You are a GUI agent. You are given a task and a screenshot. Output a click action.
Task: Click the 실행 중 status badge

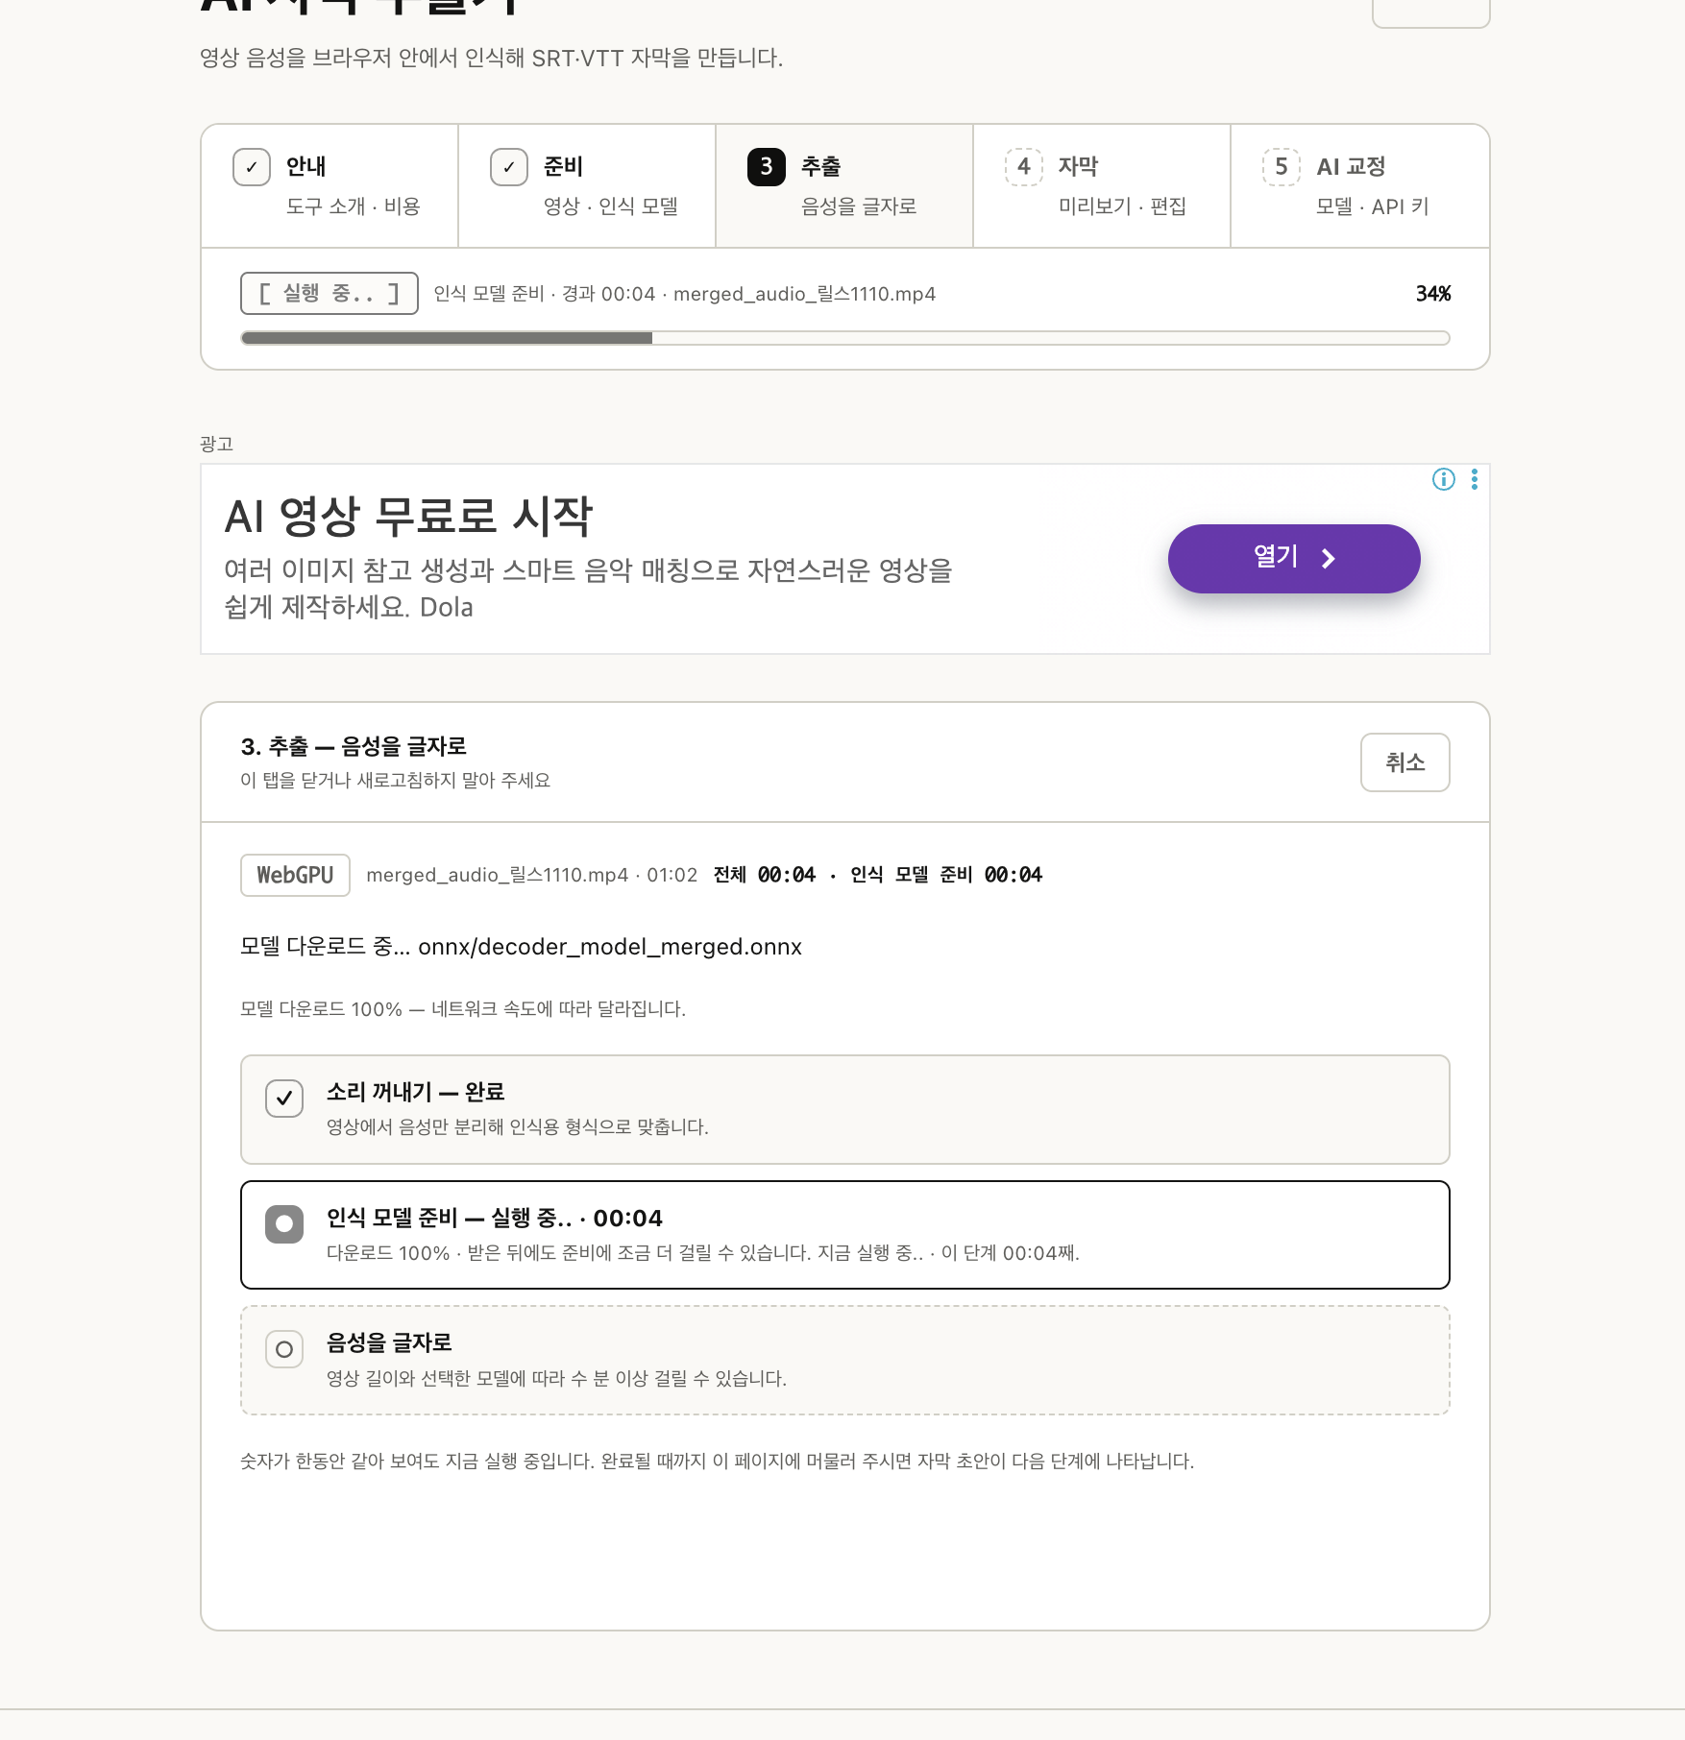tap(329, 293)
